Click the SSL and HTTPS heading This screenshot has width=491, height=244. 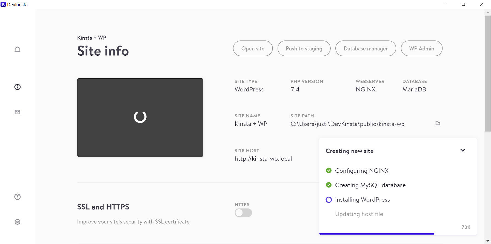pos(103,207)
